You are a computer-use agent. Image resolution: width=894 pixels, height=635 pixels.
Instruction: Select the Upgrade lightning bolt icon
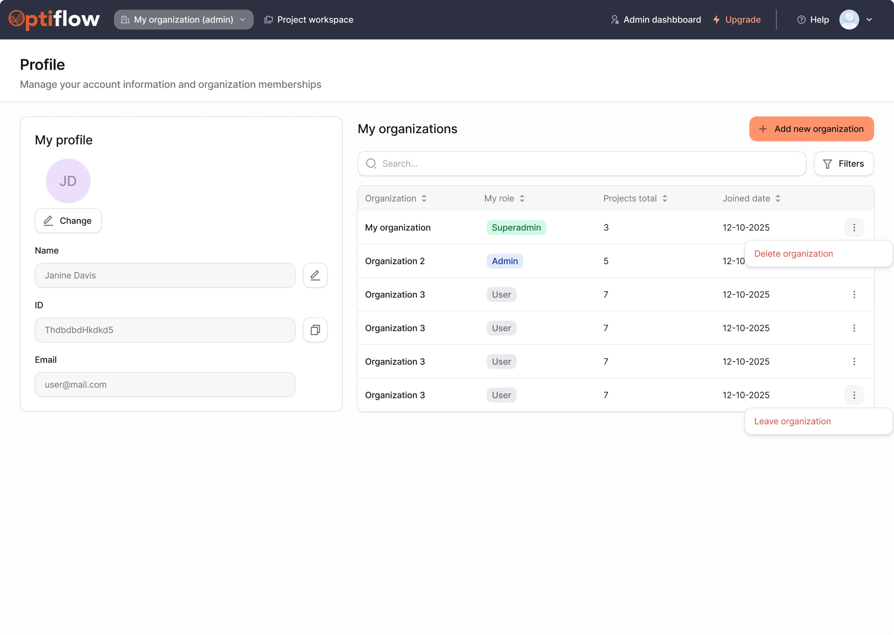(x=717, y=19)
